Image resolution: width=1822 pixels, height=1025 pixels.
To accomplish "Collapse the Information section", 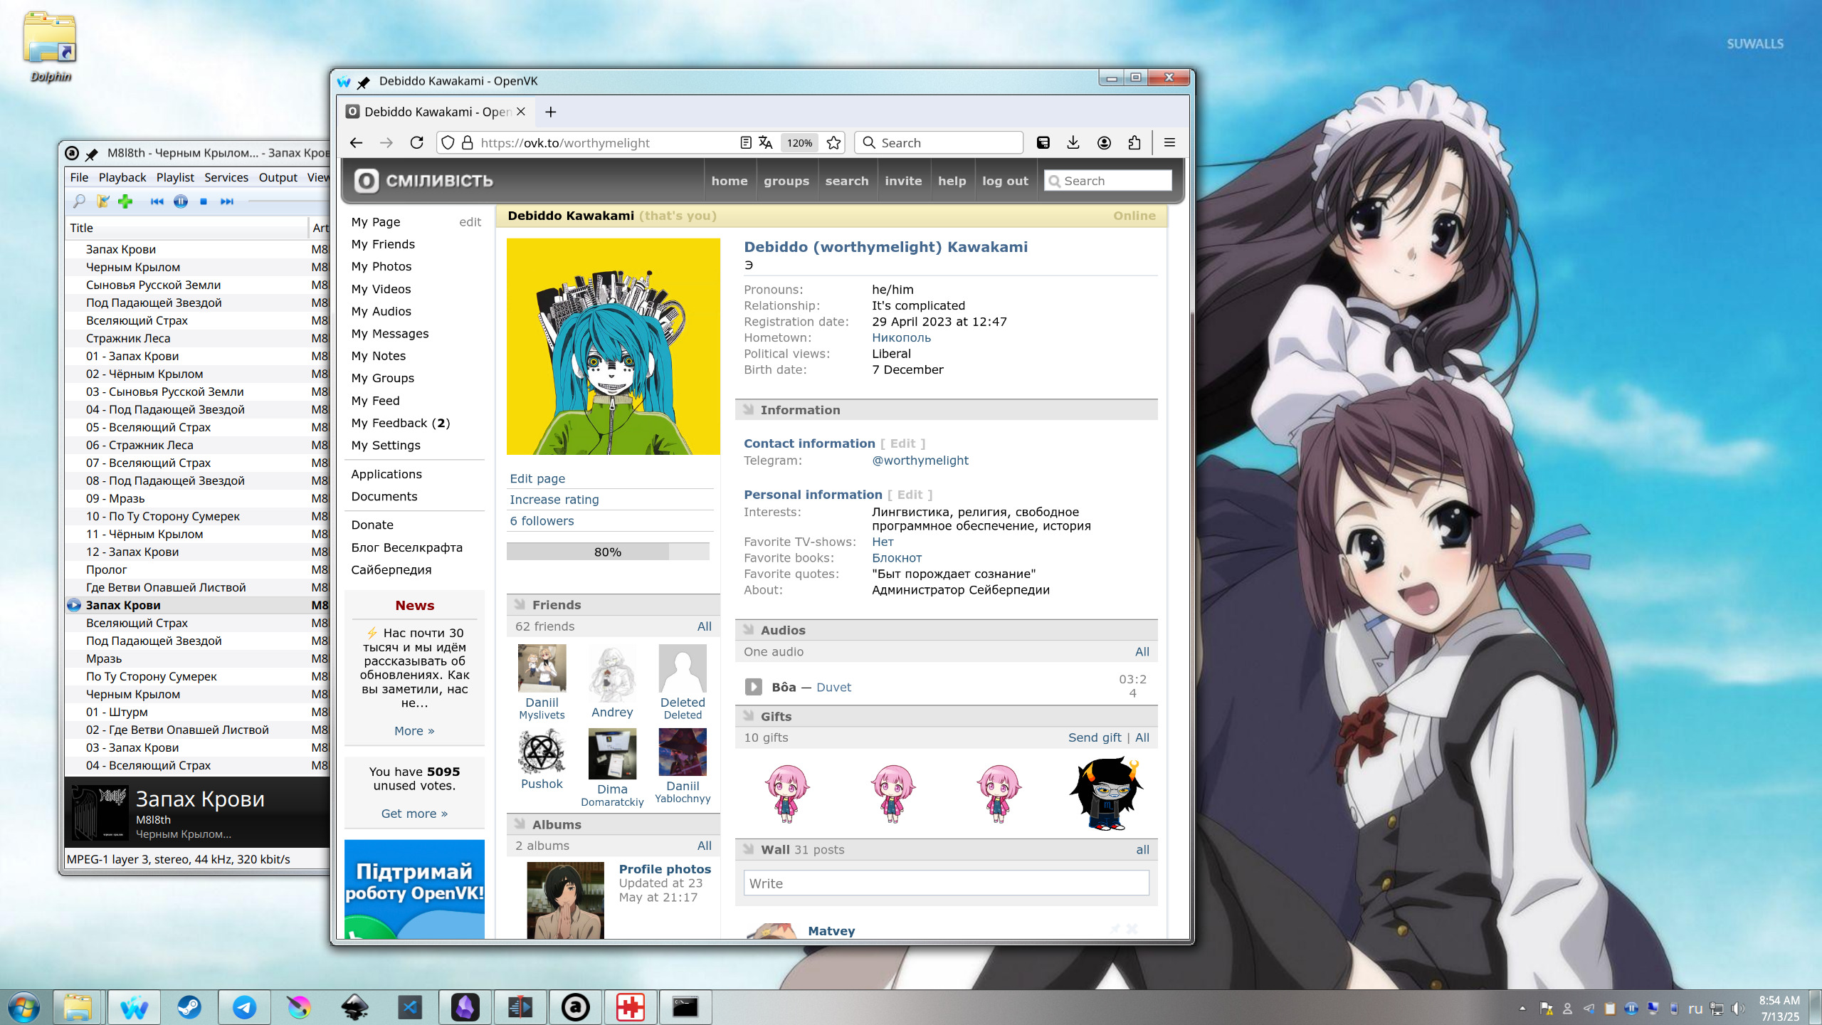I will [800, 409].
